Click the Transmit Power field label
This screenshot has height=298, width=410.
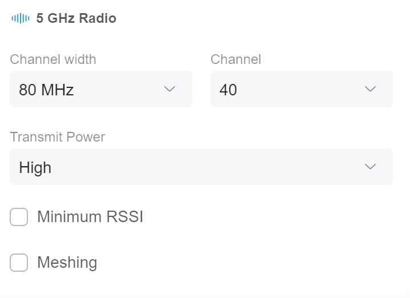[x=58, y=137]
